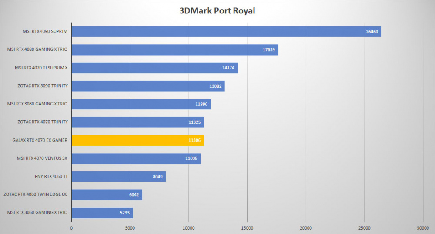The image size is (435, 234).
Task: Click the 0 axis tick label
Action: (71, 228)
